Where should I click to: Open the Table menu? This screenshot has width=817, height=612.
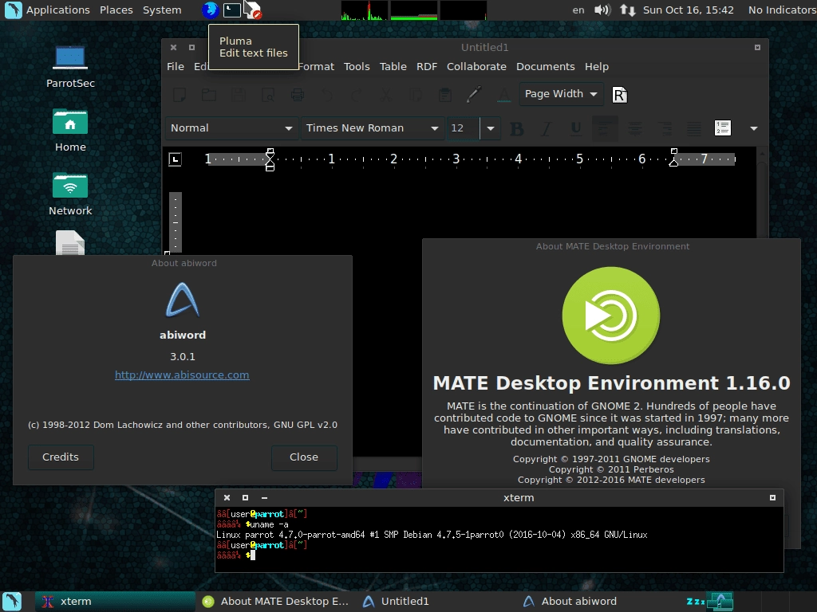(393, 67)
